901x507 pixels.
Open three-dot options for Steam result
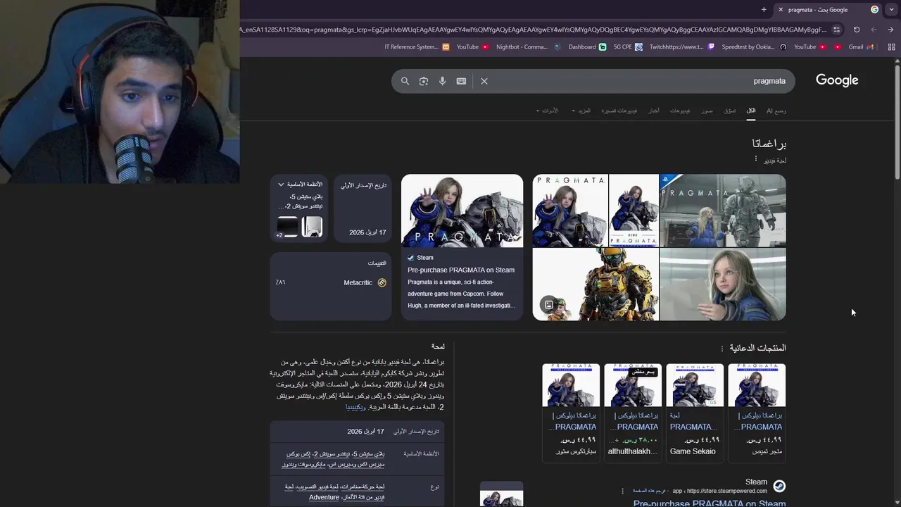click(622, 491)
